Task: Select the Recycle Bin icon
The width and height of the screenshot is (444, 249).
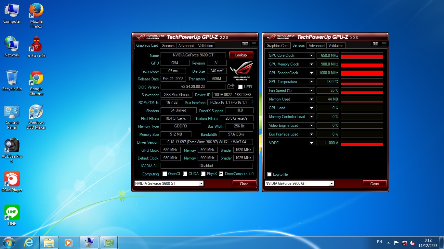Action: click(x=12, y=81)
